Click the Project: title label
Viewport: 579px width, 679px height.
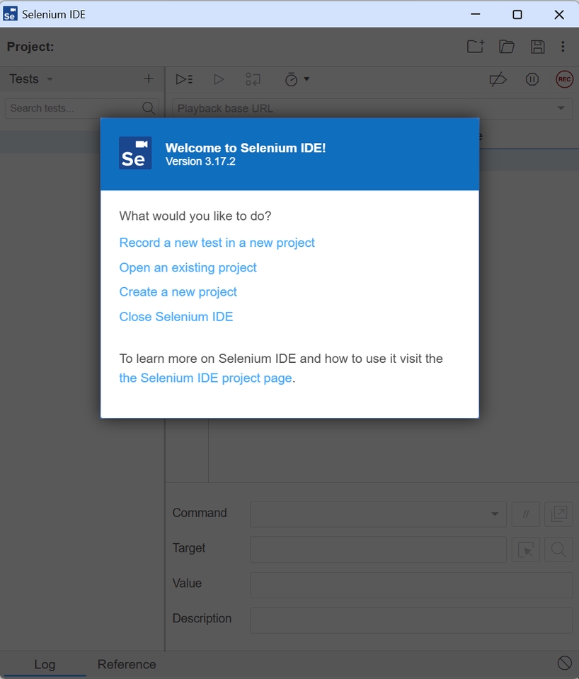30,47
